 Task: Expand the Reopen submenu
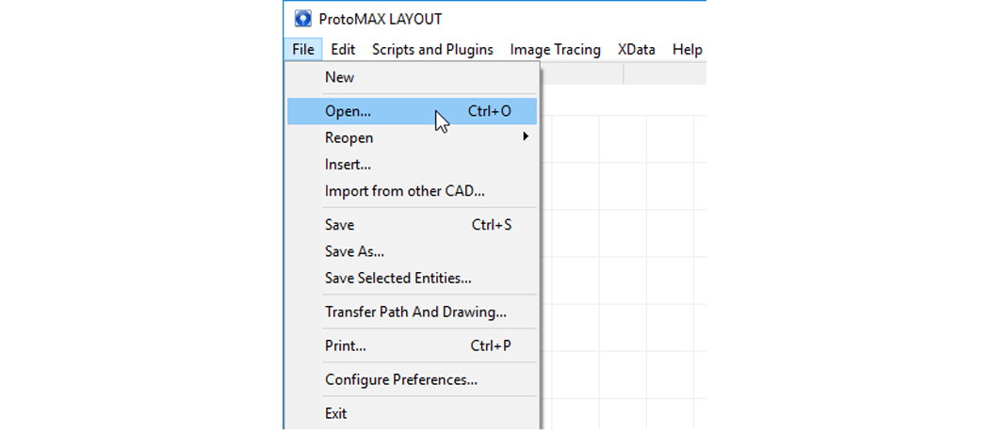[349, 137]
